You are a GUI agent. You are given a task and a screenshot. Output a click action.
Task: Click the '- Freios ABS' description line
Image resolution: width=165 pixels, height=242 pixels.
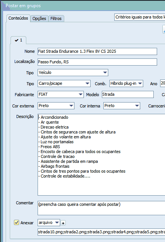click(x=49, y=147)
